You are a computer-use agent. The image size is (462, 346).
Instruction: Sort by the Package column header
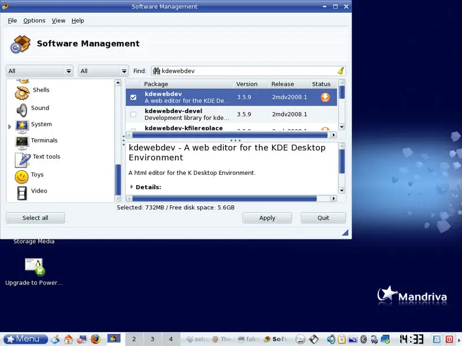point(187,84)
